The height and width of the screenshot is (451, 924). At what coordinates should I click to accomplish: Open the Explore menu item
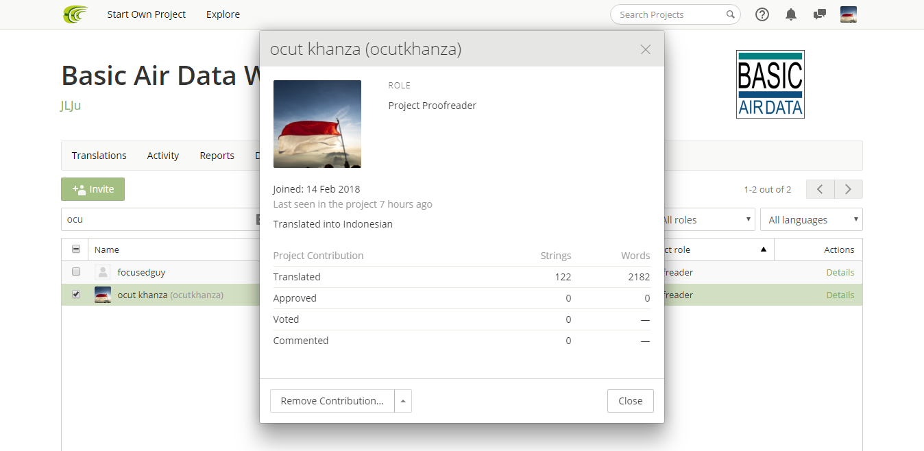point(223,14)
